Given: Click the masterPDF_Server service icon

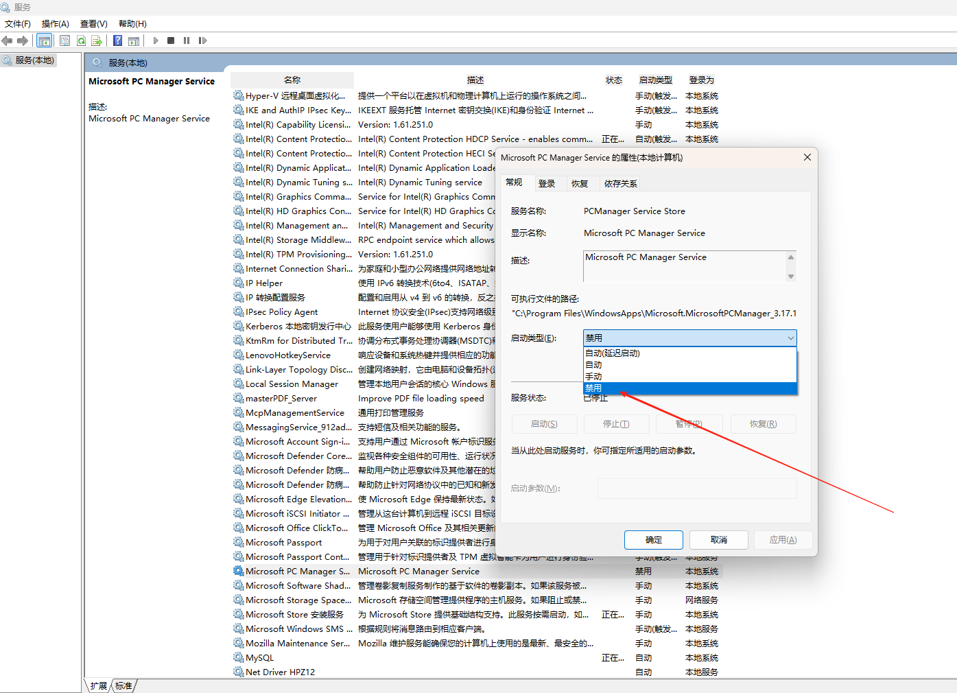Looking at the screenshot, I should (238, 398).
